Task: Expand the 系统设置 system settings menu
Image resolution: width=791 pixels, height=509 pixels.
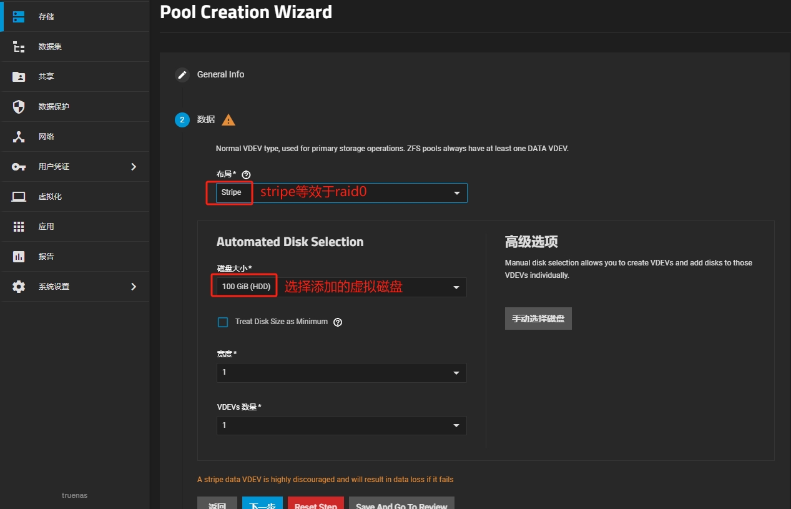Action: click(x=75, y=287)
